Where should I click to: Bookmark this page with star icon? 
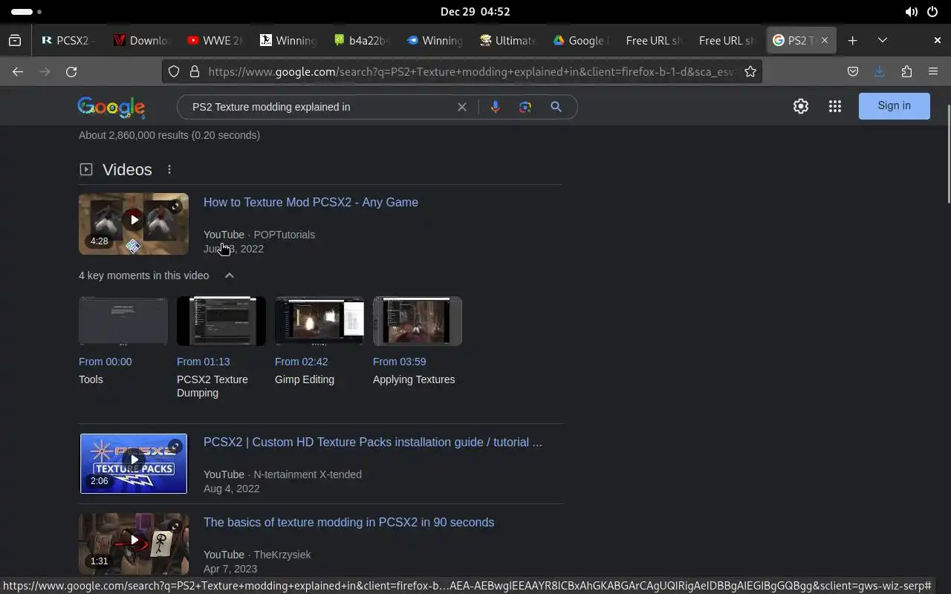750,71
